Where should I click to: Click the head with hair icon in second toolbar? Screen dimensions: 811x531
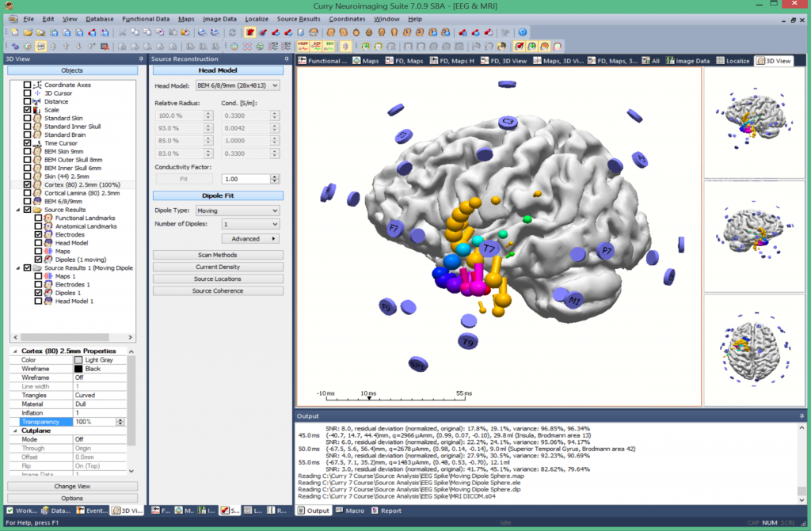point(501,46)
